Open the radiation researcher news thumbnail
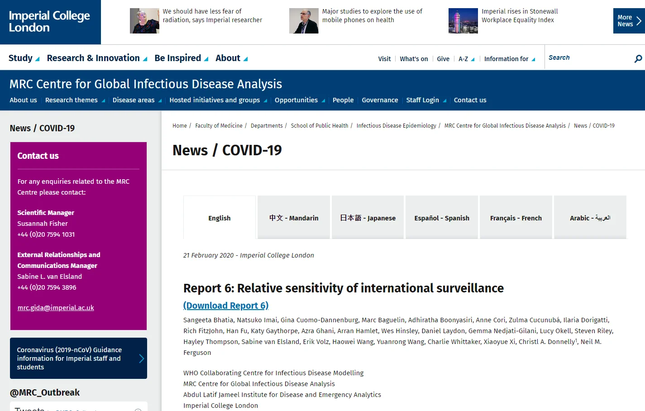The height and width of the screenshot is (411, 645). [x=144, y=21]
